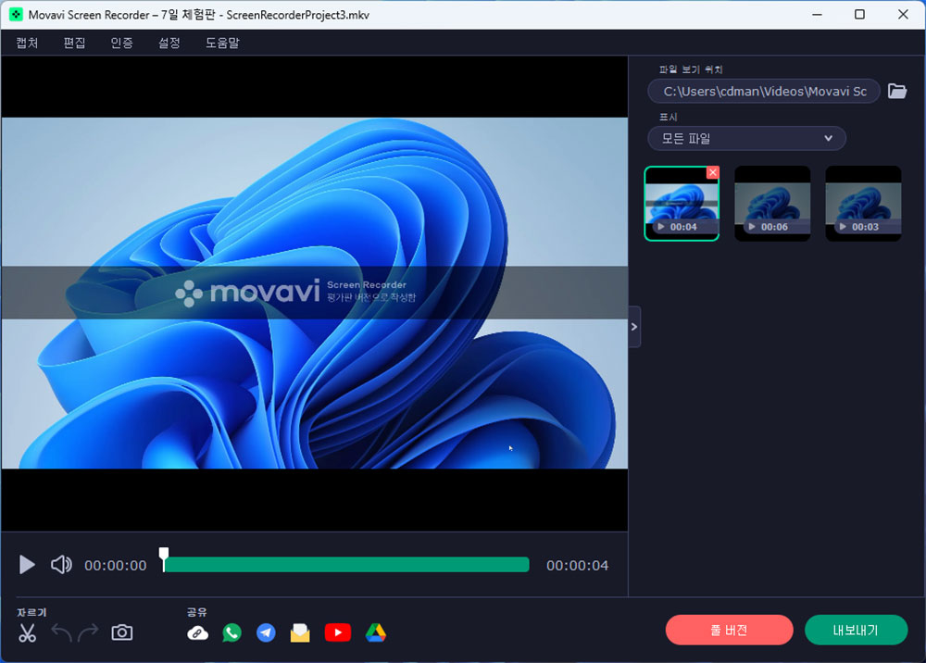Select the 00:03 video thumbnail
The width and height of the screenshot is (926, 663).
coord(863,203)
